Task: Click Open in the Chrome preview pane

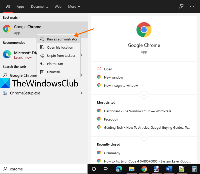Action: (x=108, y=69)
